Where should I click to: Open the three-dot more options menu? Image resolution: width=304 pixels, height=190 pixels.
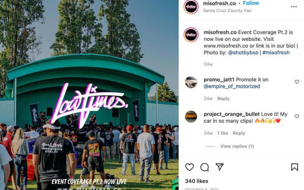pos(294,7)
